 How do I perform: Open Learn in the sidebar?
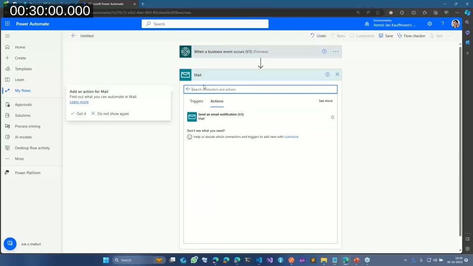pos(19,80)
